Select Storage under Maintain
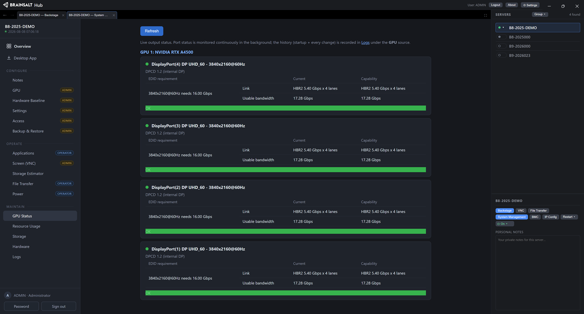 coord(40,236)
